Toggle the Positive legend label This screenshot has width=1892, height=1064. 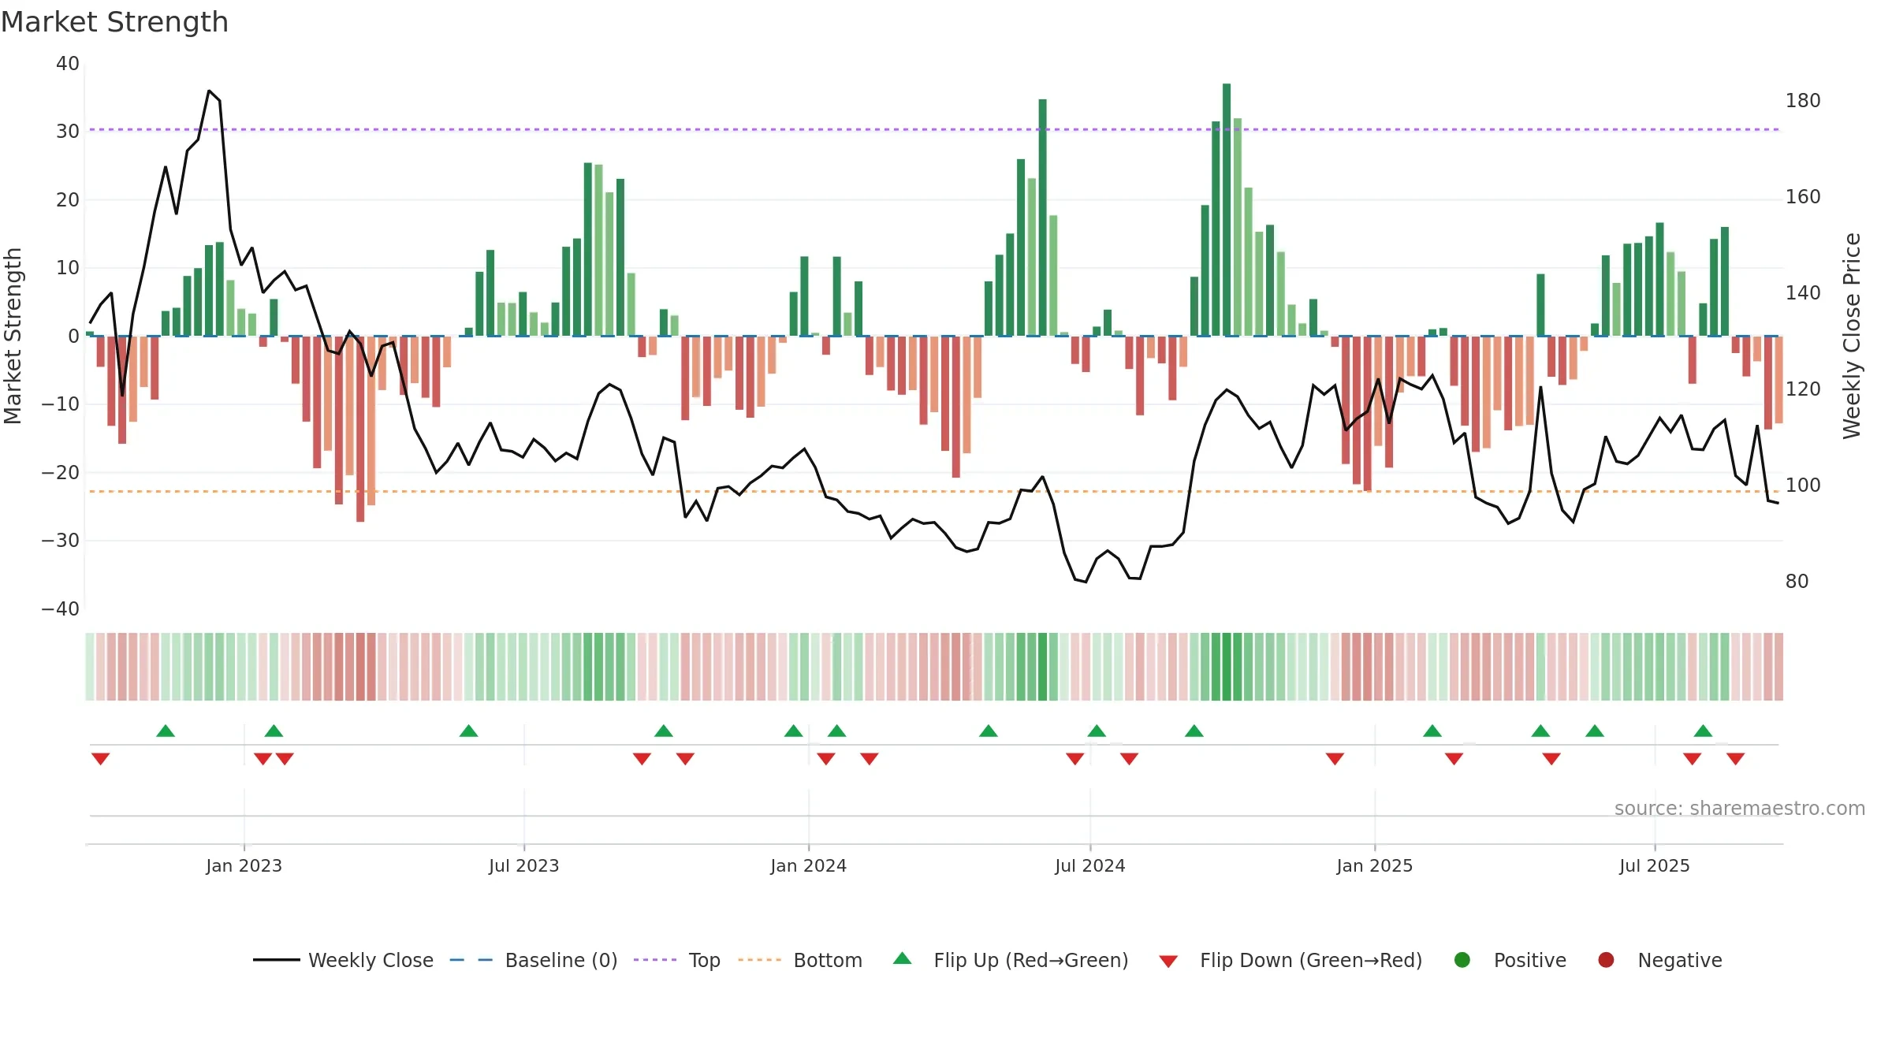pyautogui.click(x=1530, y=960)
